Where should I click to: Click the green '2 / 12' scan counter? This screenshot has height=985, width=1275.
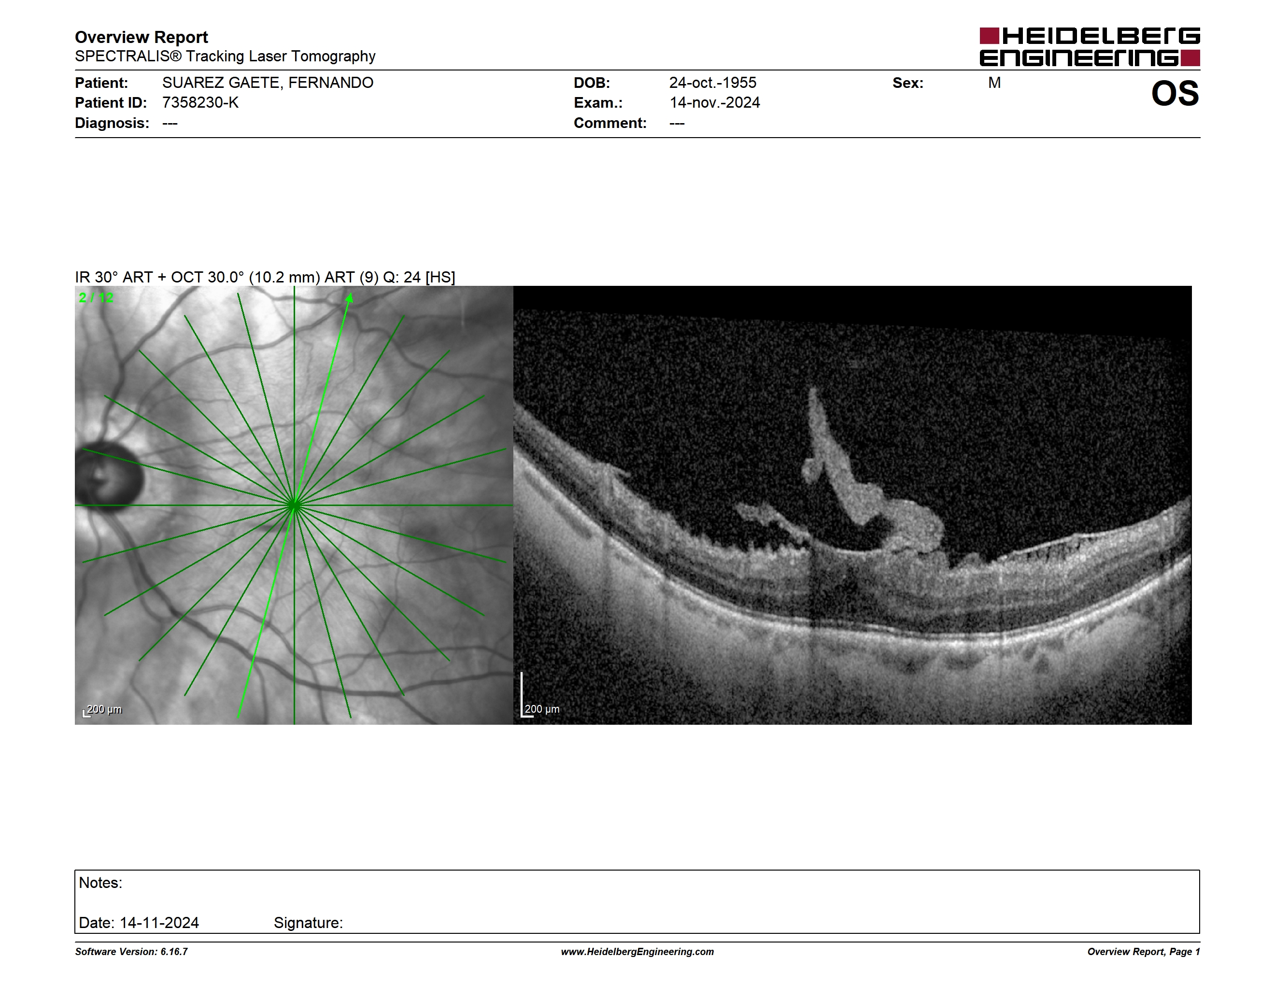click(x=96, y=297)
